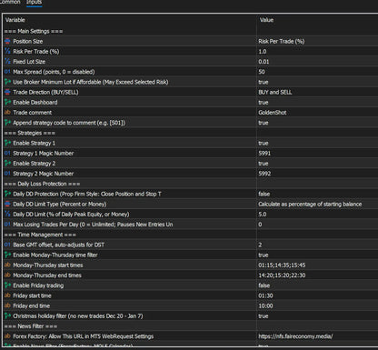378x350 pixels.
Task: Click the Strategy 1 Magic Number icon
Action: [7, 153]
